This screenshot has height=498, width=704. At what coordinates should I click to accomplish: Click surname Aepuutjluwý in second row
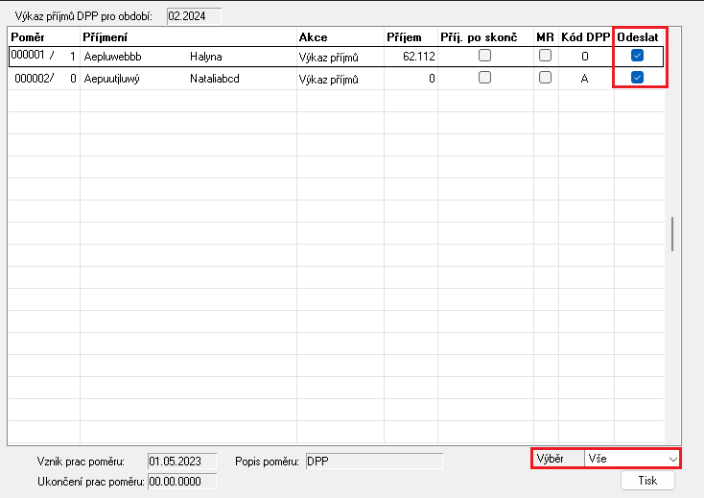coord(112,79)
